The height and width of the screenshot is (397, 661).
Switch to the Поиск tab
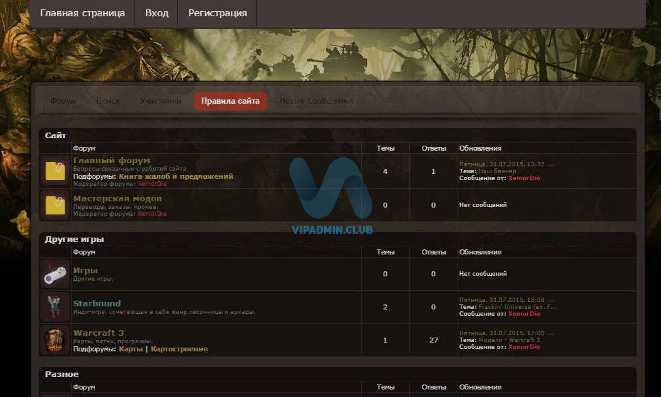coord(108,101)
